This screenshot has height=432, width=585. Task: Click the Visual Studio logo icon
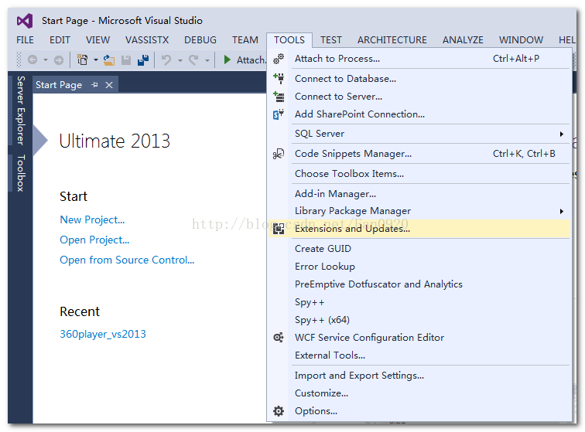(25, 21)
